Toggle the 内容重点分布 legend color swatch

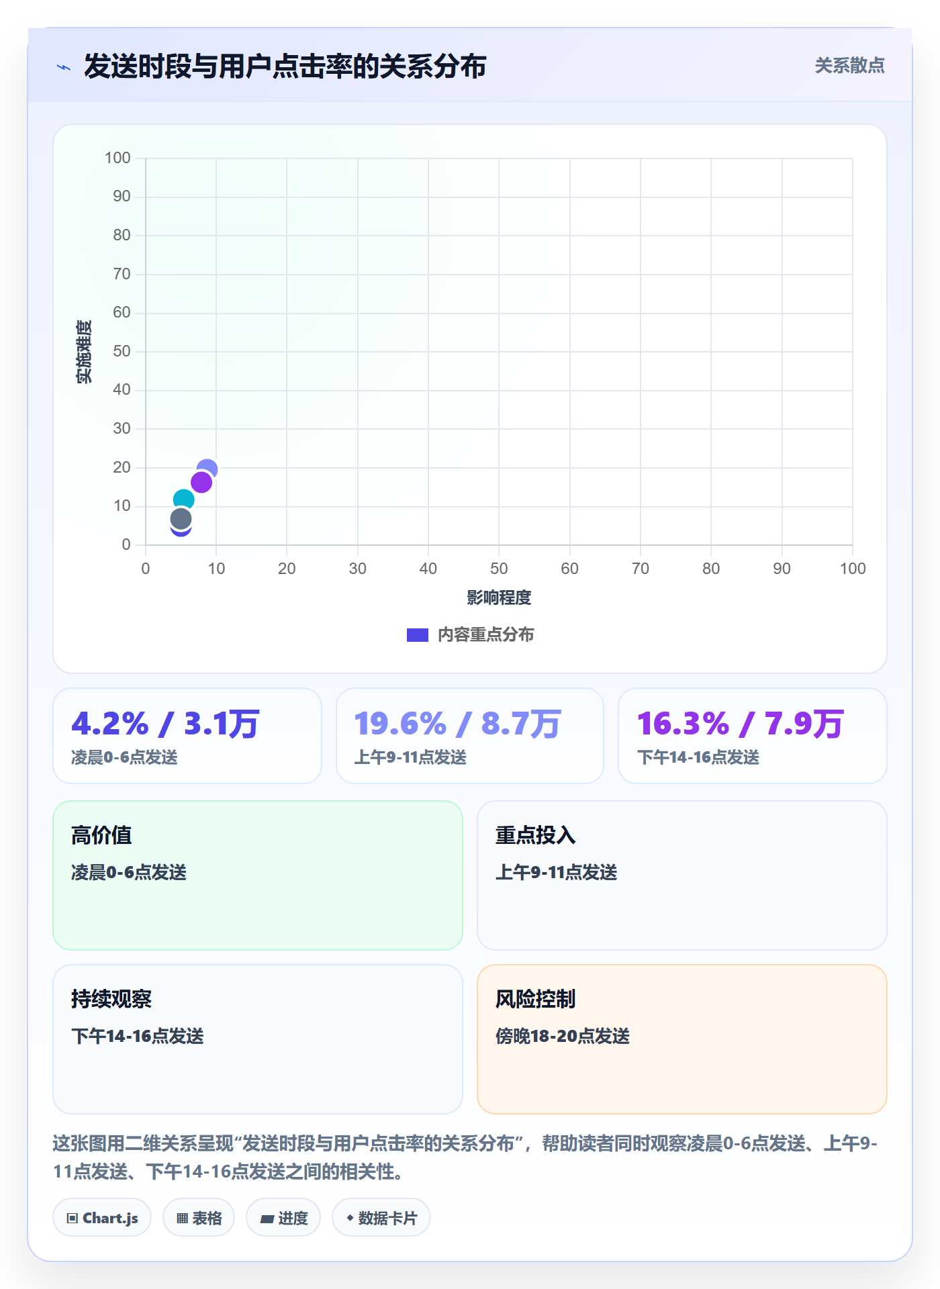pos(418,635)
